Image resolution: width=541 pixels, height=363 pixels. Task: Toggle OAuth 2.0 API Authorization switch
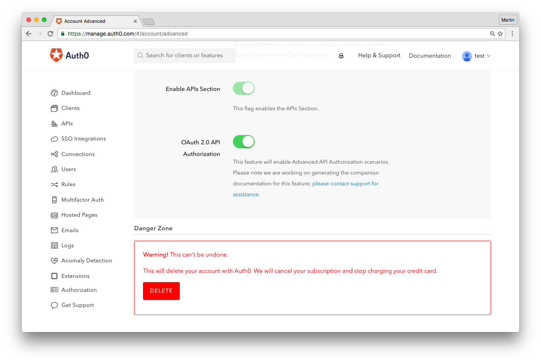244,142
